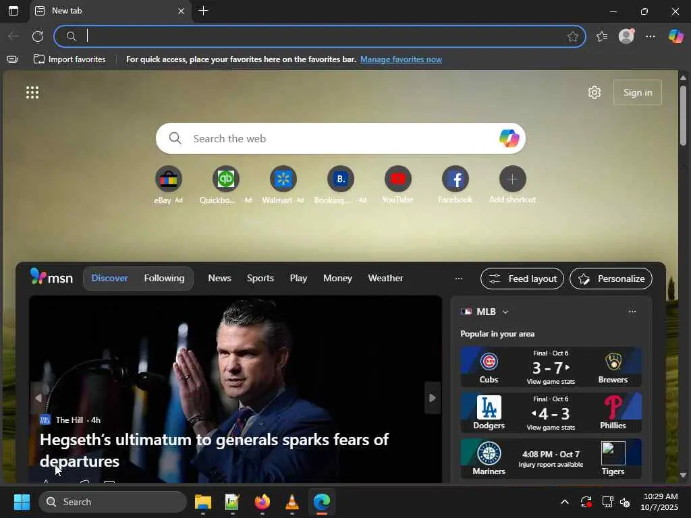
Task: Open the apps grid launcher
Action: pos(32,92)
